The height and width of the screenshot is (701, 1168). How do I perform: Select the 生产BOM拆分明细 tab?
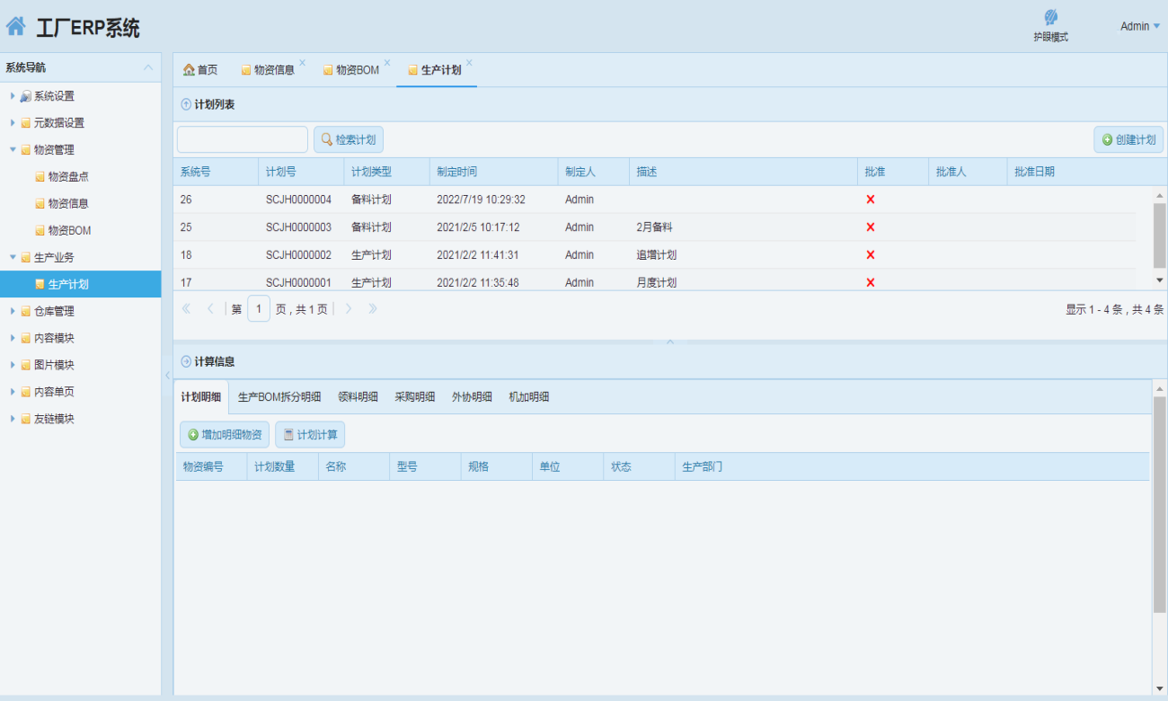tap(279, 397)
